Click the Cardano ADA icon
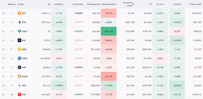The height and width of the screenshot is (99, 203). click(x=19, y=85)
